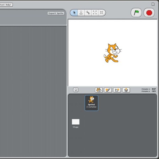
Task: Click the cat sprite on the stage
Action: click(x=112, y=53)
